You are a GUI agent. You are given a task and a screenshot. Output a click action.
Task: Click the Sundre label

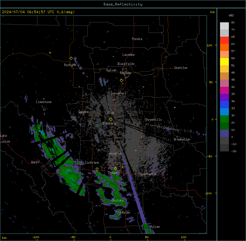point(83,112)
